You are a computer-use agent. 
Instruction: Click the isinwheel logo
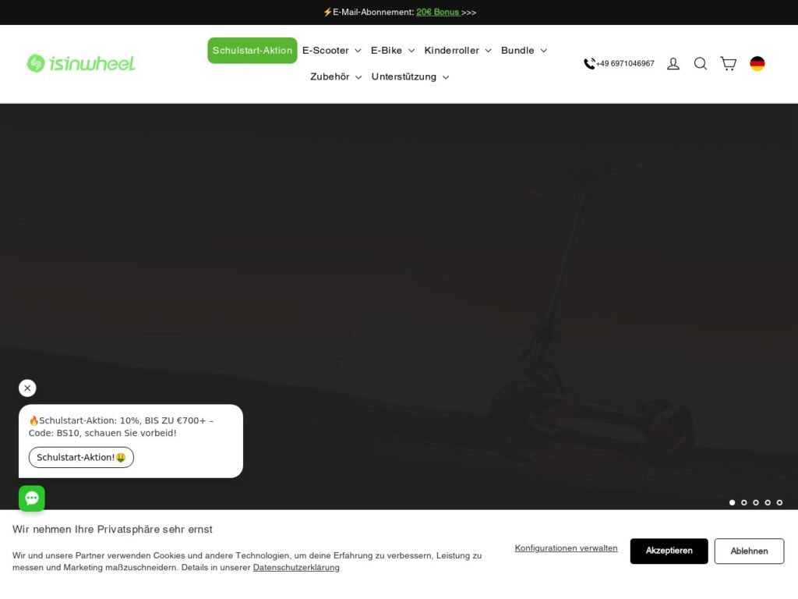pyautogui.click(x=81, y=64)
